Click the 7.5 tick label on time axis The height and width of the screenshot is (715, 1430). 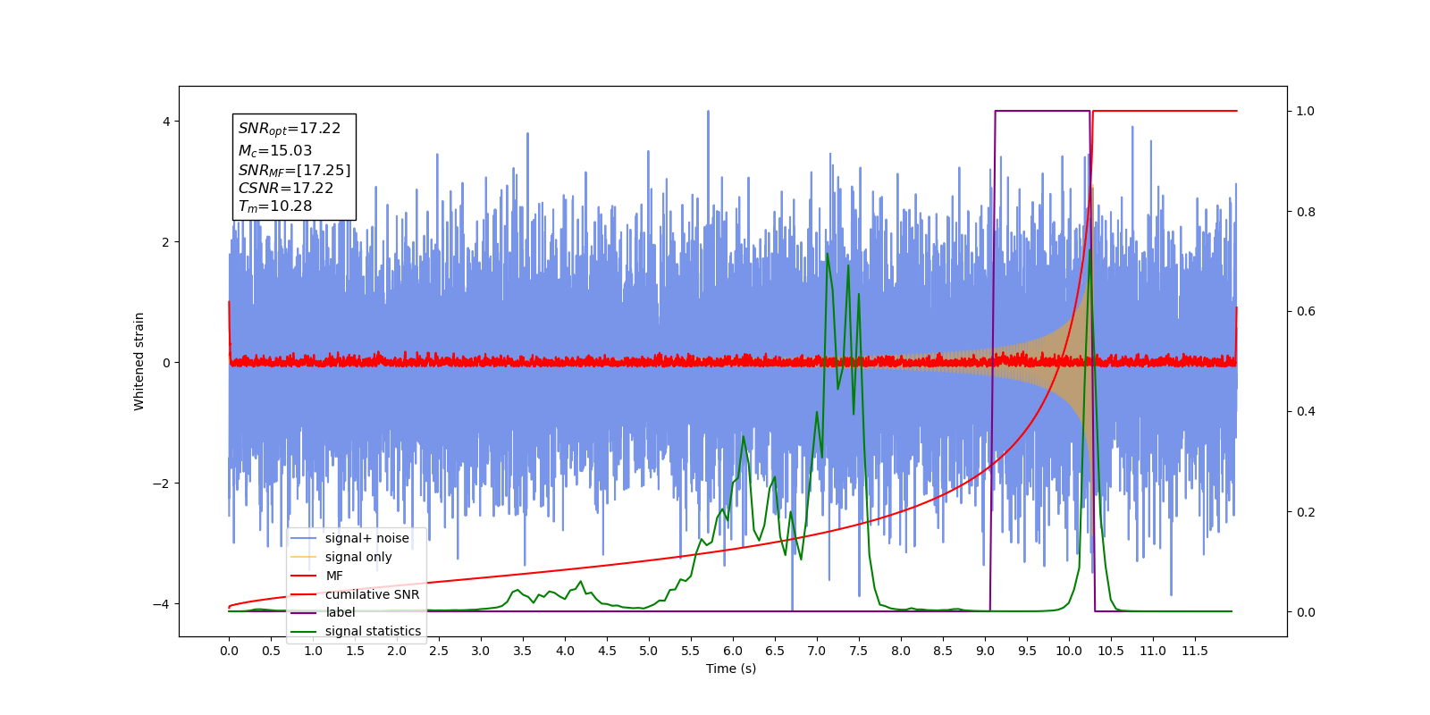pos(859,651)
